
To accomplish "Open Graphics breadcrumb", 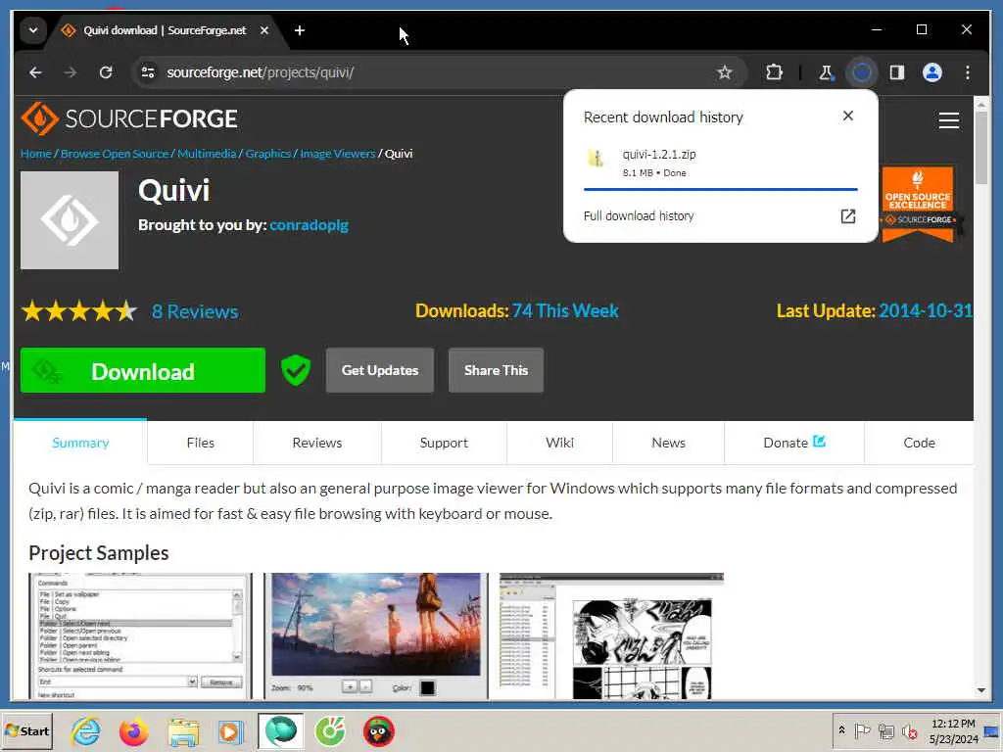I will pyautogui.click(x=268, y=154).
